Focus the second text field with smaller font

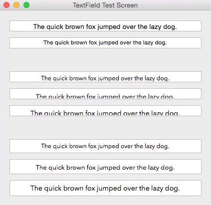(x=105, y=43)
